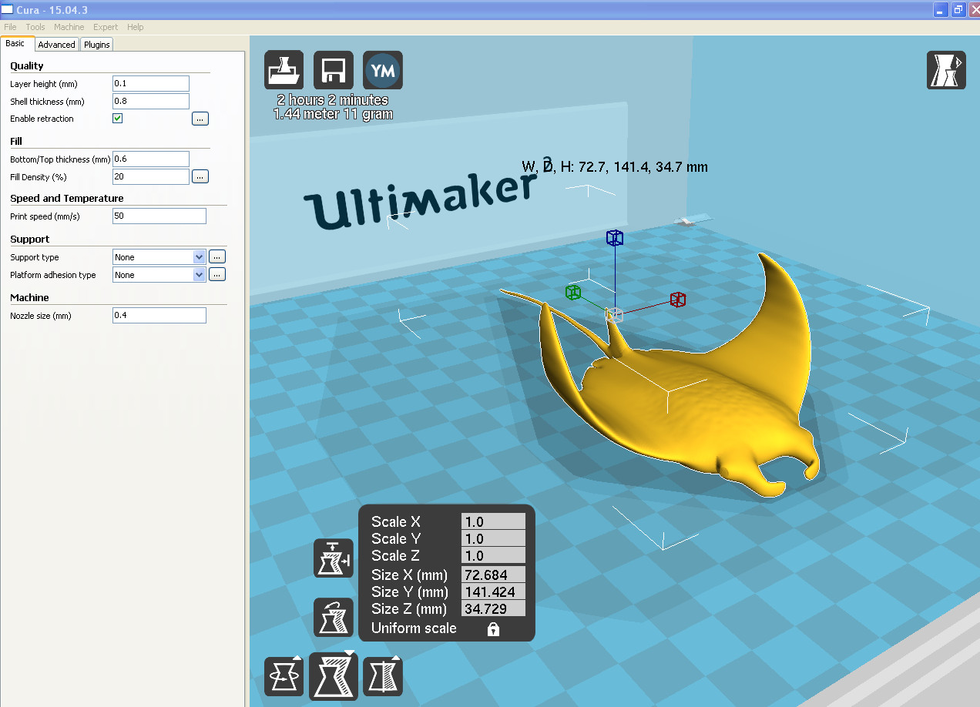
Task: Select the Scale tool icon
Action: [x=334, y=676]
